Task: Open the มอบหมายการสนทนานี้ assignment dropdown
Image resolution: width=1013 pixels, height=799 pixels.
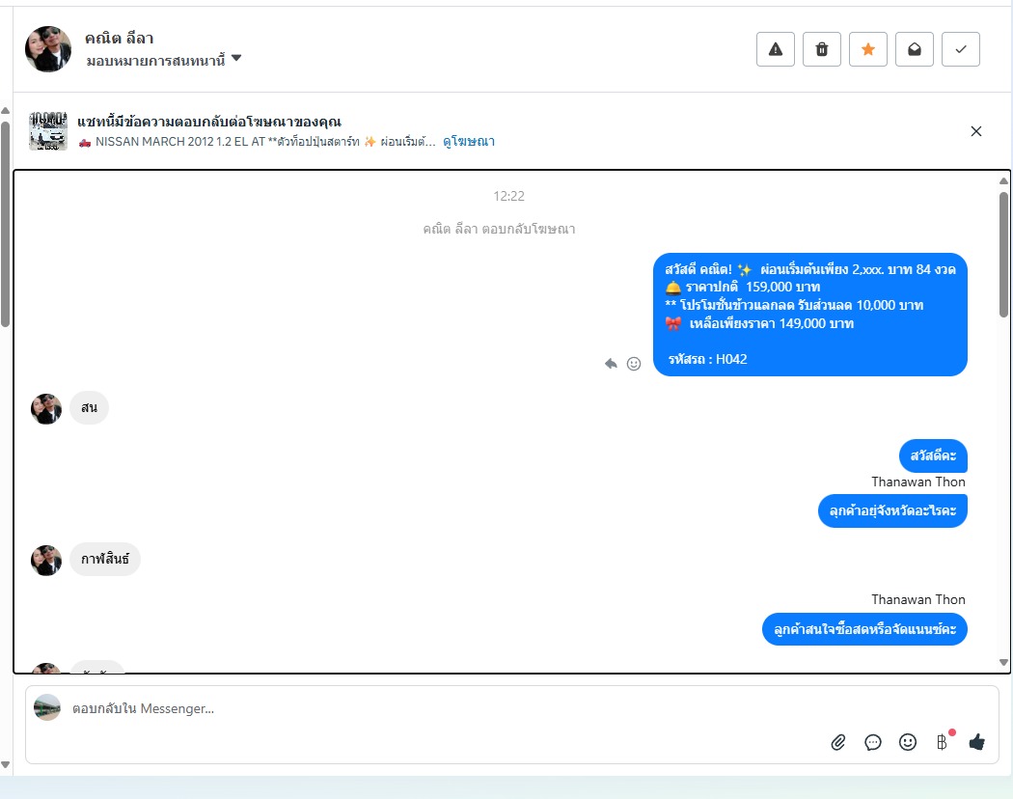Action: [x=163, y=60]
